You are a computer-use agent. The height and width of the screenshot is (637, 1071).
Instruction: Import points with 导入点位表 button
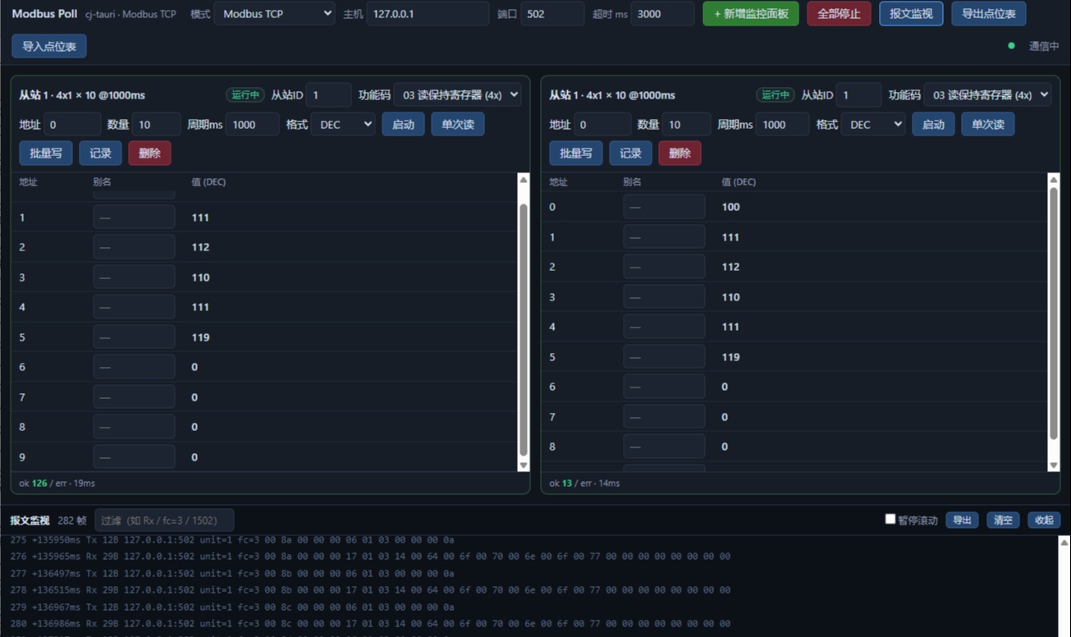click(x=49, y=46)
